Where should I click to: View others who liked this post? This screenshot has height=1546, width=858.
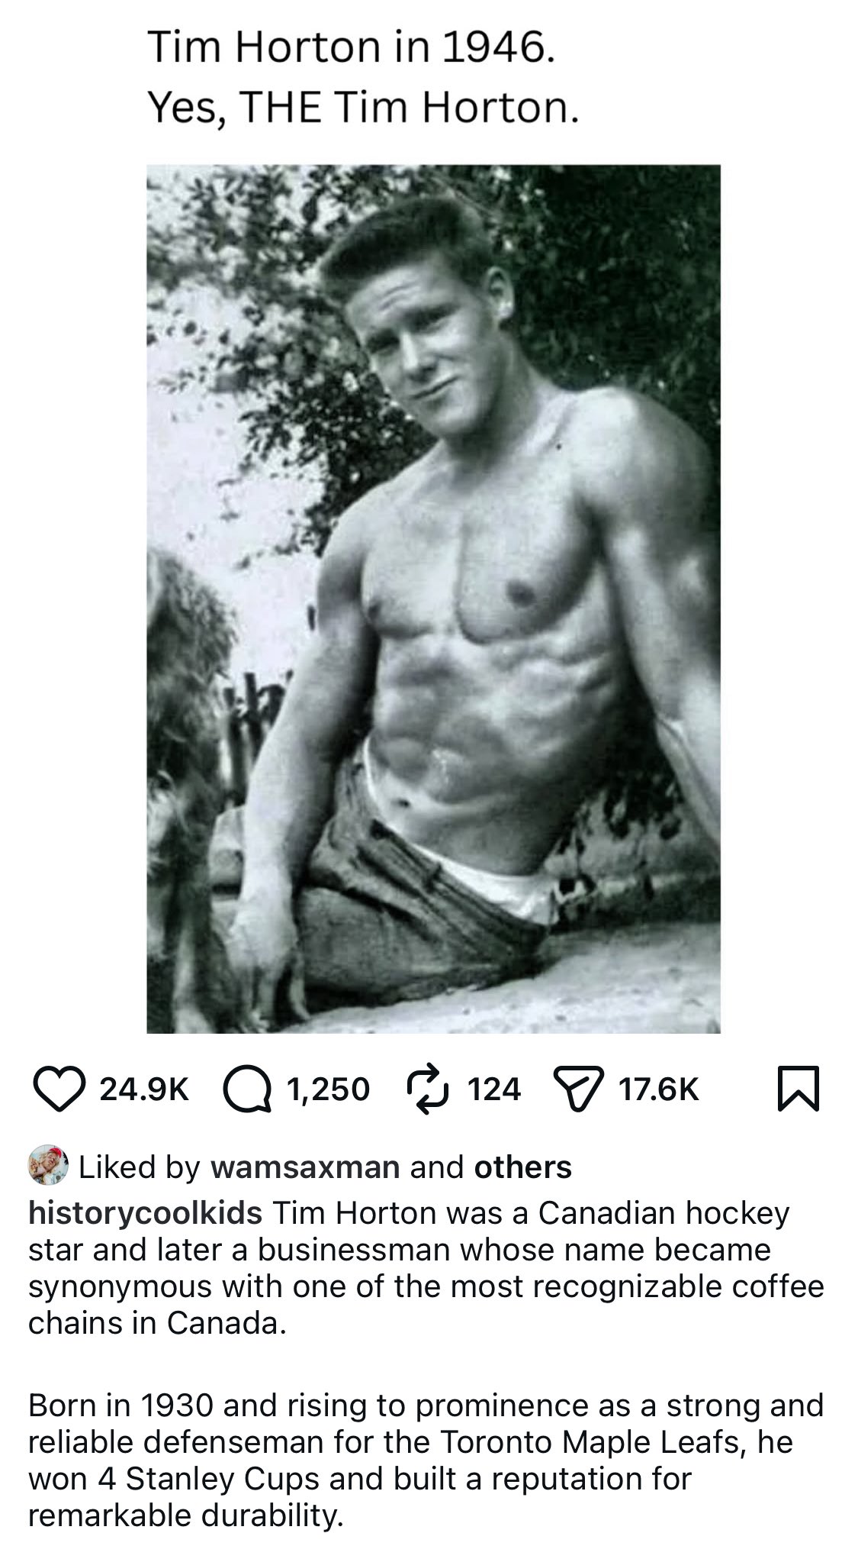(x=522, y=1167)
